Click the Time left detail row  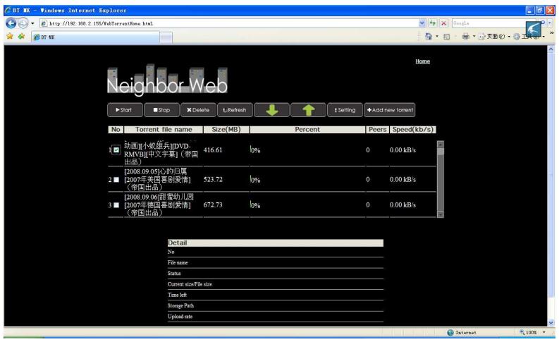pyautogui.click(x=275, y=295)
